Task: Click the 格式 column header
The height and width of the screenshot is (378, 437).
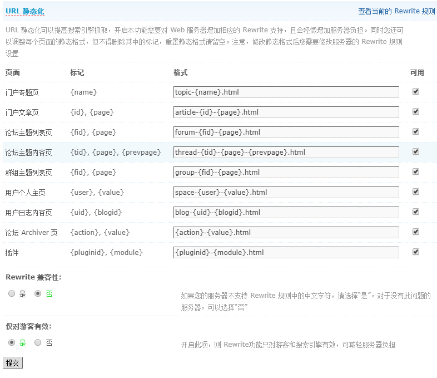Action: (180, 72)
